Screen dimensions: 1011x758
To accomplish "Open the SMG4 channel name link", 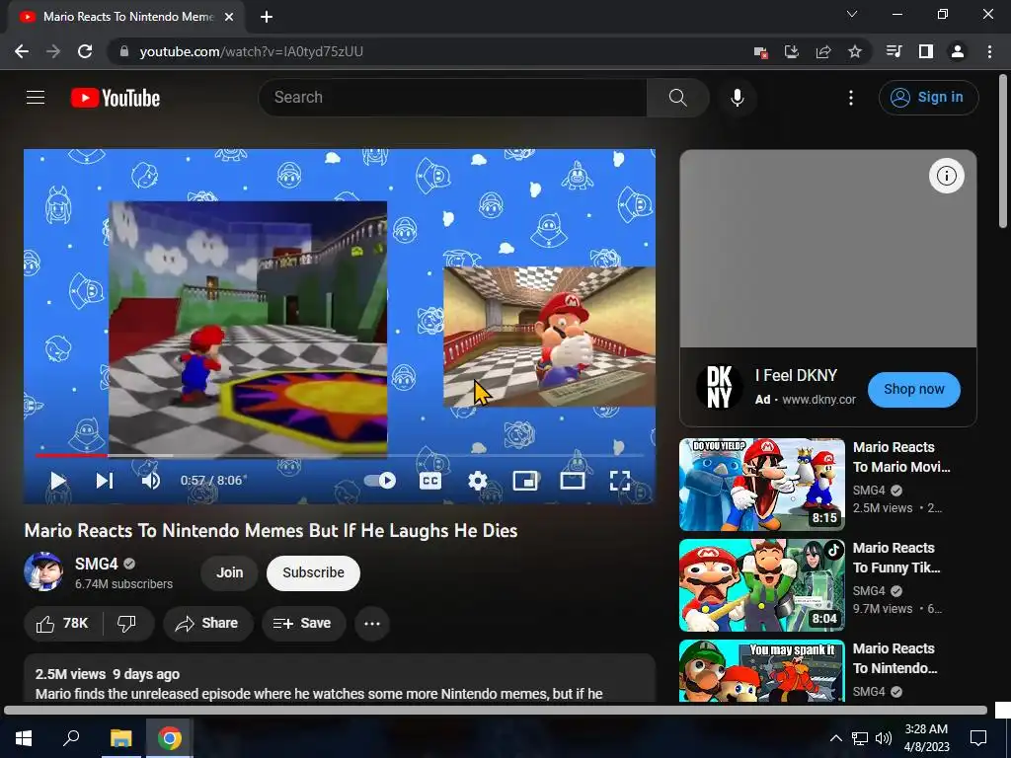I will click(x=96, y=564).
